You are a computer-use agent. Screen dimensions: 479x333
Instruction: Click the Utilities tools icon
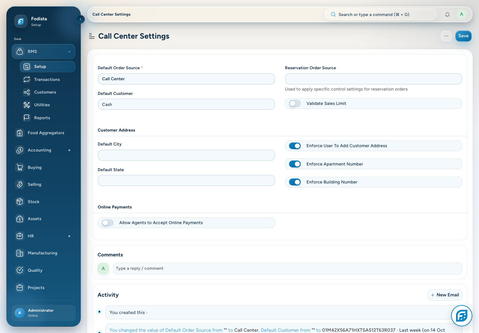pos(27,105)
